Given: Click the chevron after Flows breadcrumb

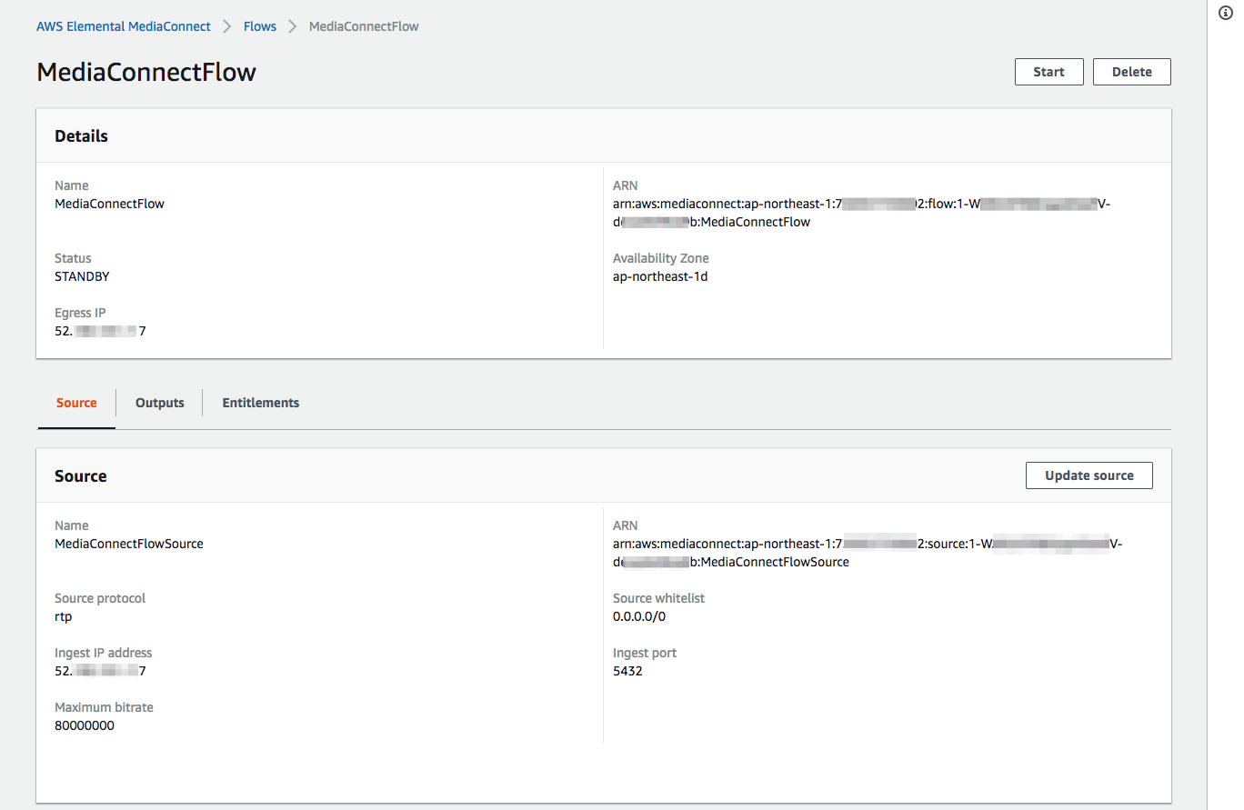Looking at the screenshot, I should click(292, 26).
